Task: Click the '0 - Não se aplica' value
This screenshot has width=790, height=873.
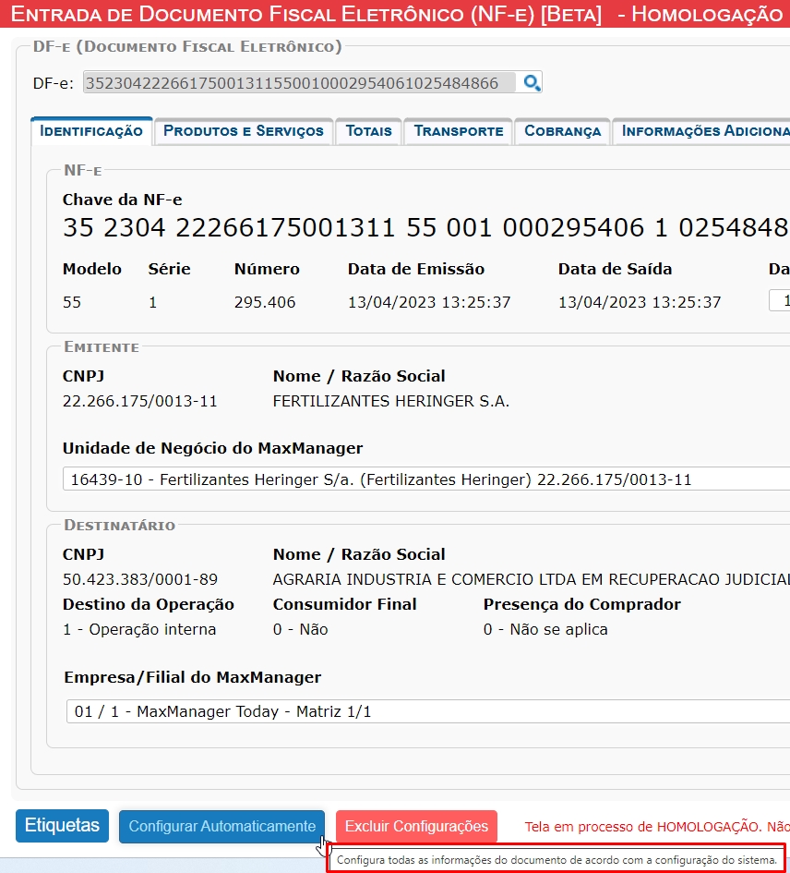Action: tap(545, 630)
